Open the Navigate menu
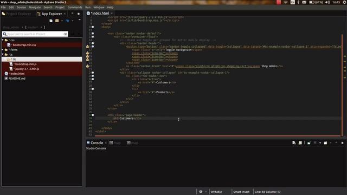Viewport: 347px width, 195px height. [x=35, y=7]
